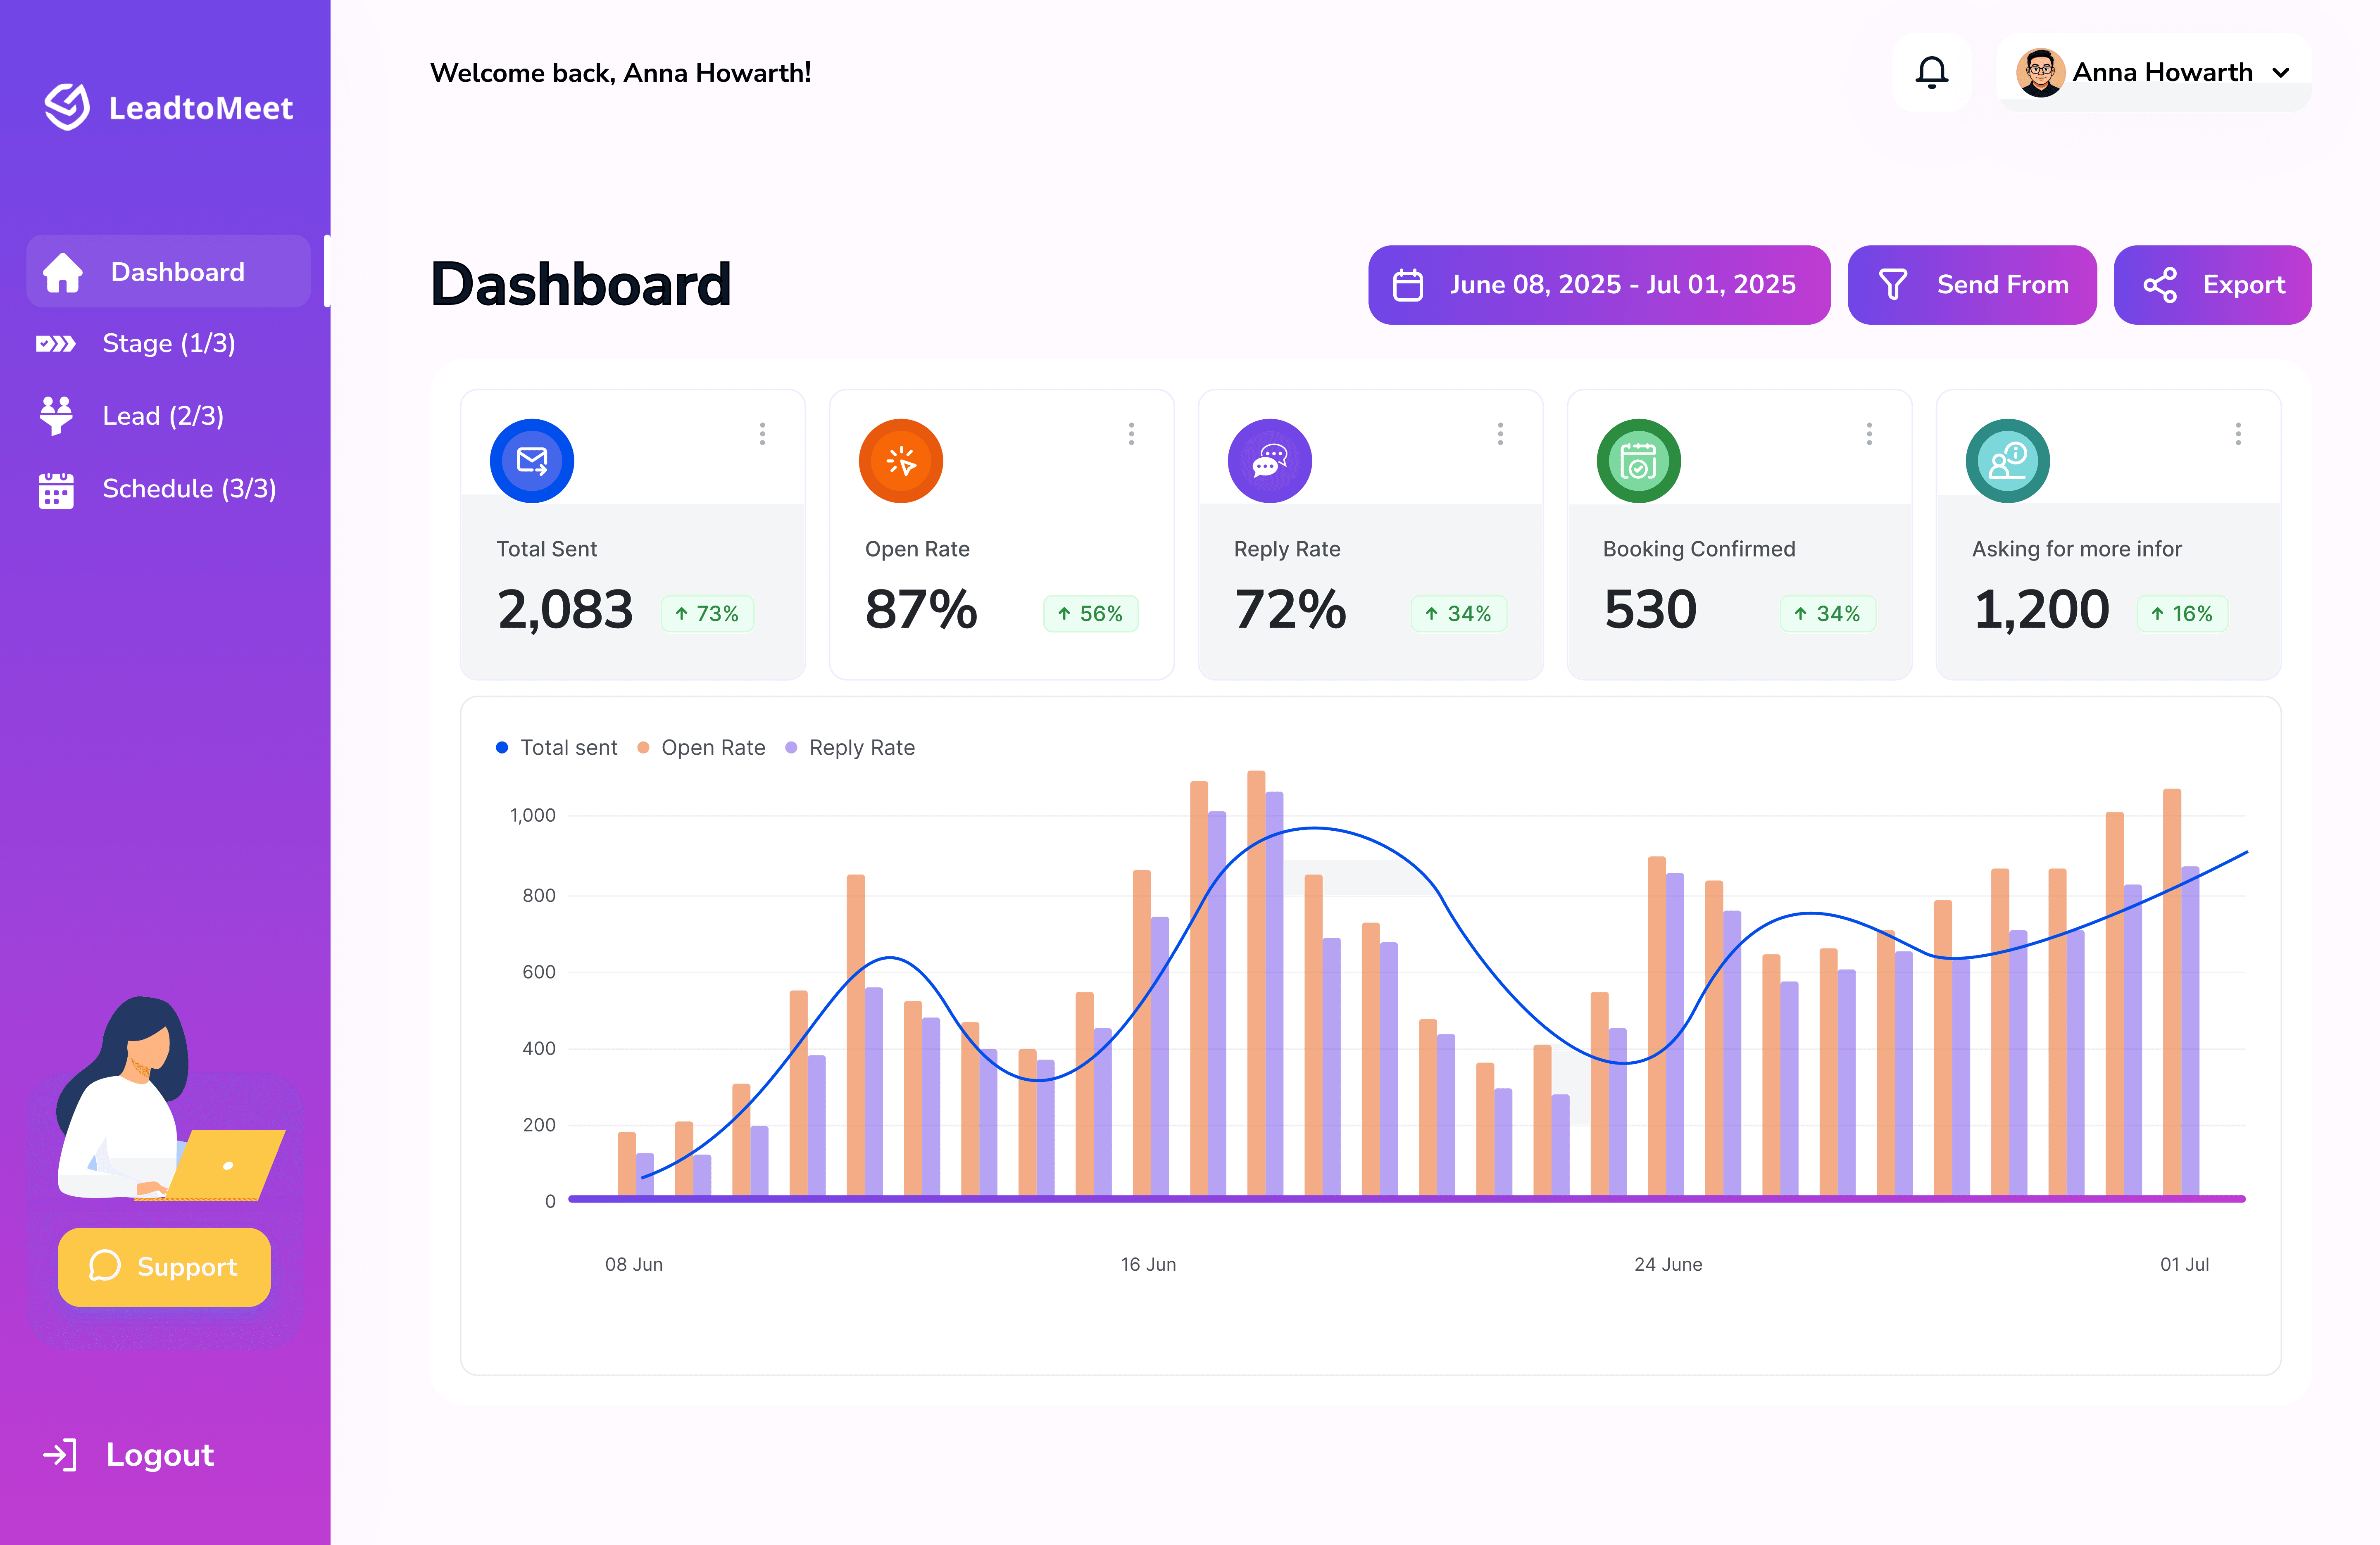Open the Send From filter
Viewport: 2380px width, 1545px height.
pyautogui.click(x=1972, y=285)
